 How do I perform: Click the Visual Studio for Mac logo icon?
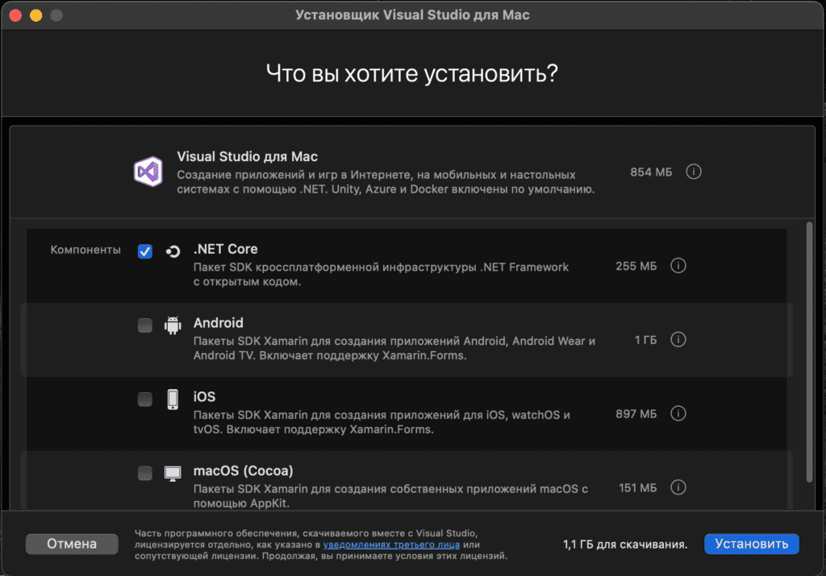(x=148, y=172)
